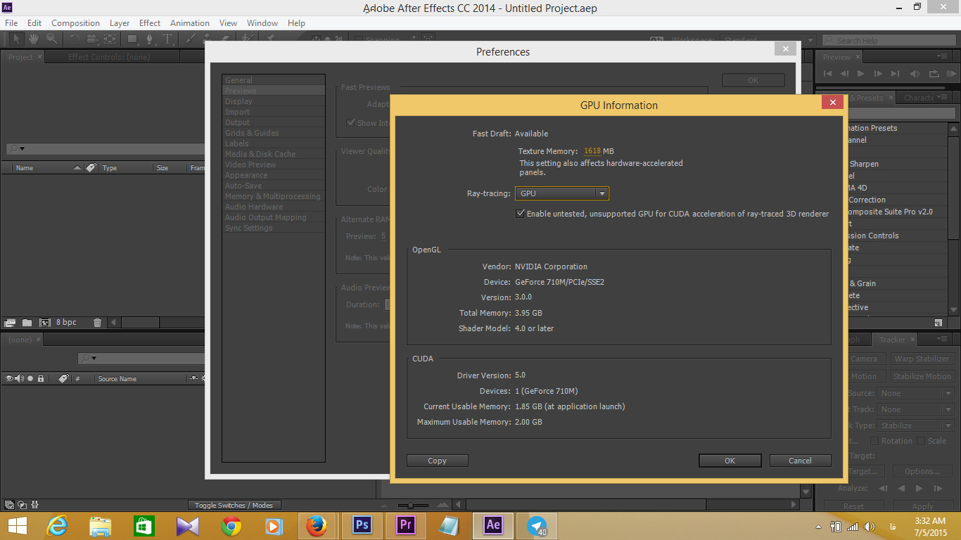The width and height of the screenshot is (961, 540).
Task: Uncheck Enable untested unsupported GPU checkbox
Action: [521, 214]
